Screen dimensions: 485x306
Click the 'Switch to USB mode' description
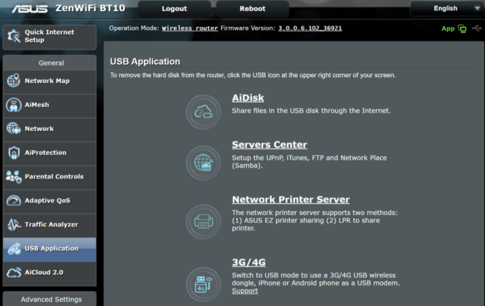(316, 279)
